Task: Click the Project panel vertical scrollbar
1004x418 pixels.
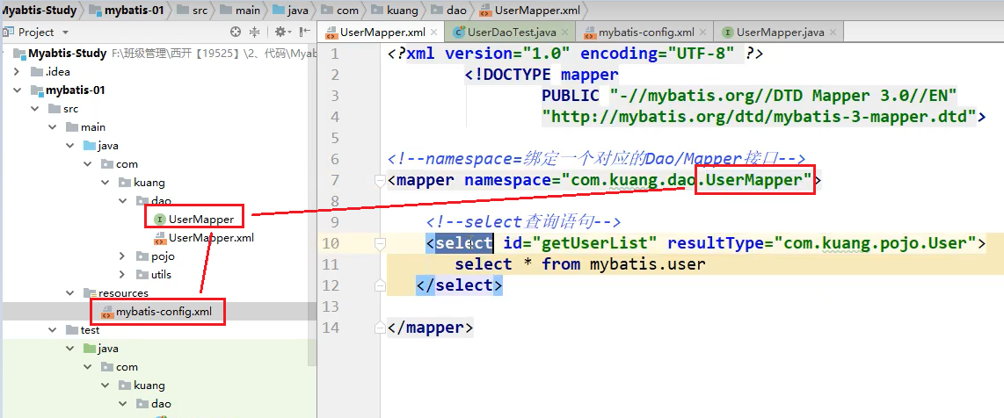Action: (x=313, y=205)
